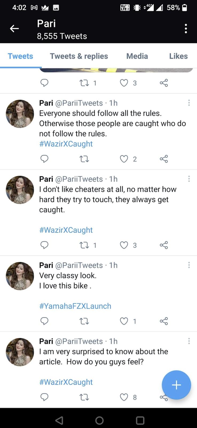Screen dimensions: 197x428
Task: Reply to the "Everyone should follow all the rules" tweet
Action: (x=44, y=159)
